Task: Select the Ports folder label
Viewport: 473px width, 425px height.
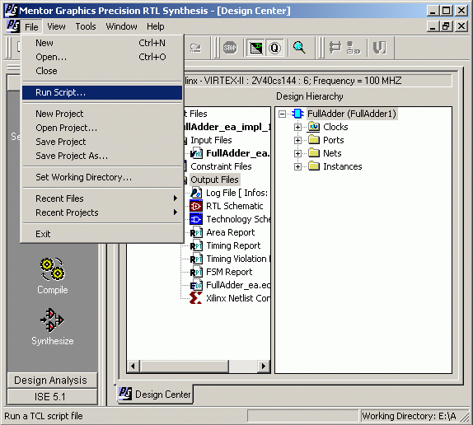Action: (x=334, y=141)
